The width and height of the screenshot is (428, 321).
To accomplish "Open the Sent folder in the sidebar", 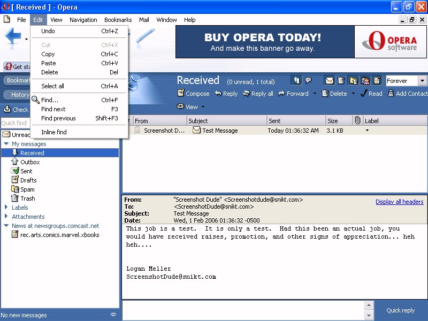I will coord(22,171).
